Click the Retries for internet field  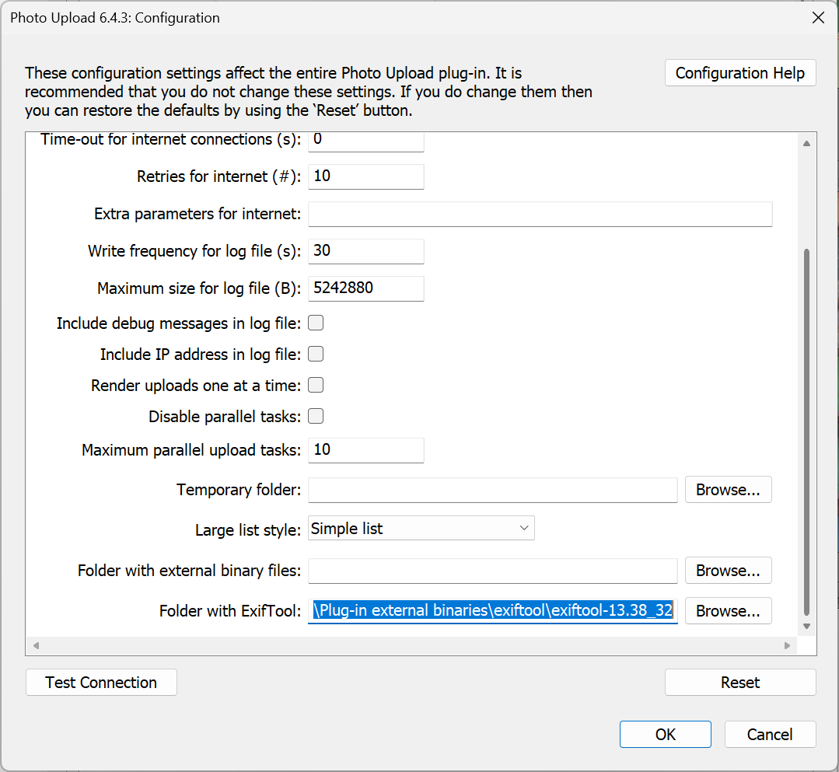pyautogui.click(x=365, y=176)
